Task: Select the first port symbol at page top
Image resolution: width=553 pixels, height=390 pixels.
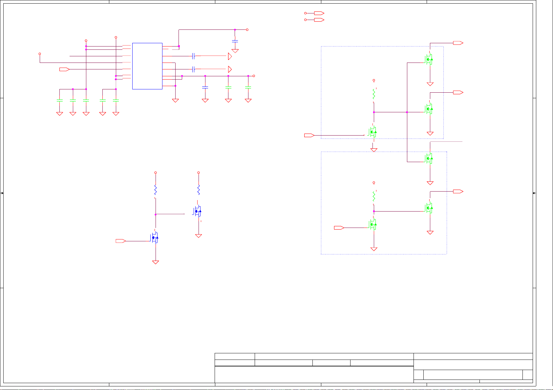Action: point(319,13)
